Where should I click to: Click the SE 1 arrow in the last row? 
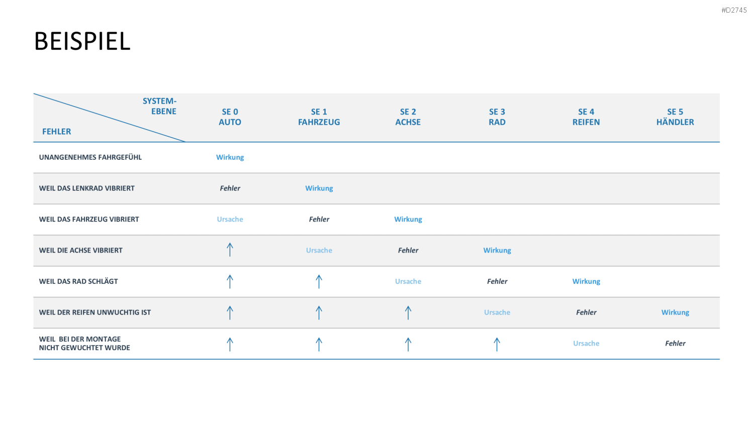(x=319, y=344)
